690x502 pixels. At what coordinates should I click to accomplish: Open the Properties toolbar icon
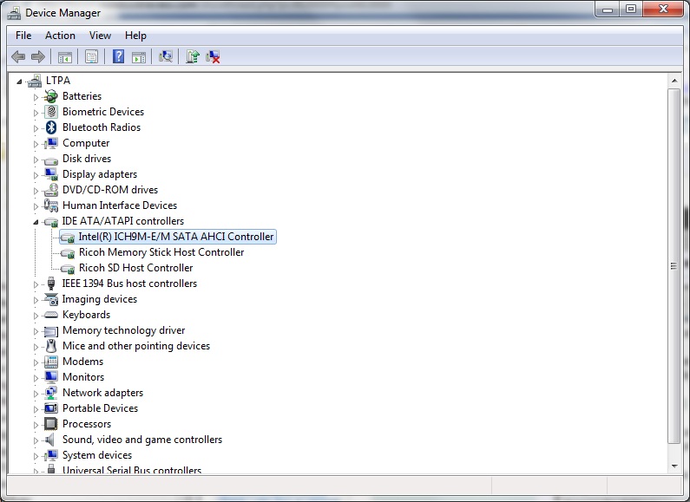pos(91,56)
